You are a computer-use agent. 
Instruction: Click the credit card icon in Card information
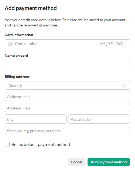[10, 44]
